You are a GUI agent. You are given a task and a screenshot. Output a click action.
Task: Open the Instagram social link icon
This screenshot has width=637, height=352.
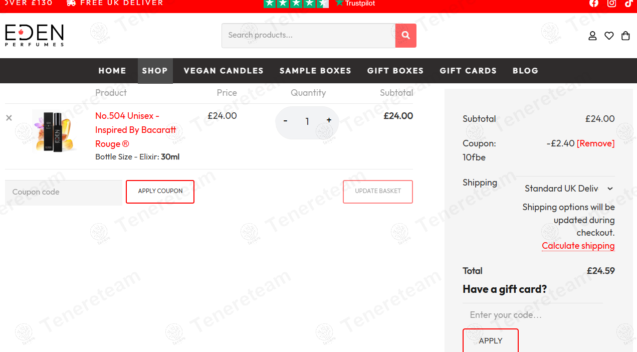pos(611,4)
